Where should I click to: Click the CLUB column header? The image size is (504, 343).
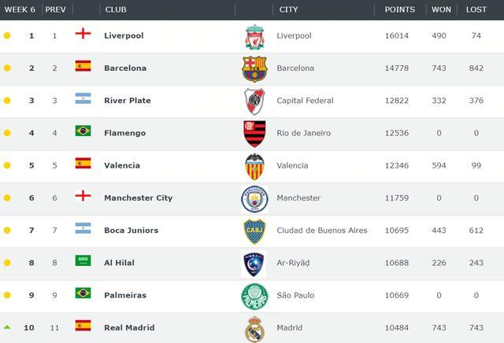click(116, 9)
